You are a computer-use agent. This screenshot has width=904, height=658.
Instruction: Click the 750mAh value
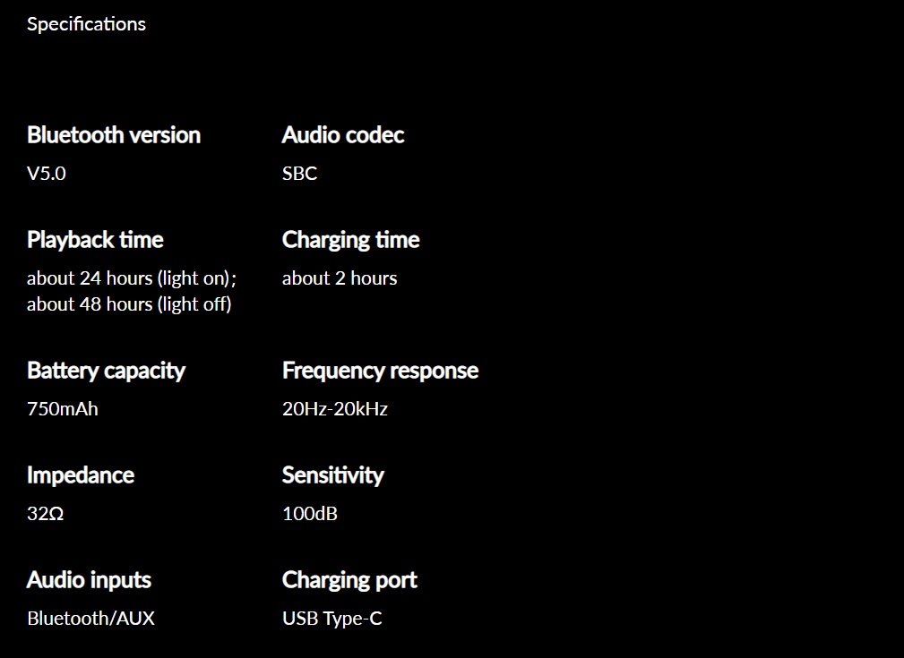click(x=62, y=409)
